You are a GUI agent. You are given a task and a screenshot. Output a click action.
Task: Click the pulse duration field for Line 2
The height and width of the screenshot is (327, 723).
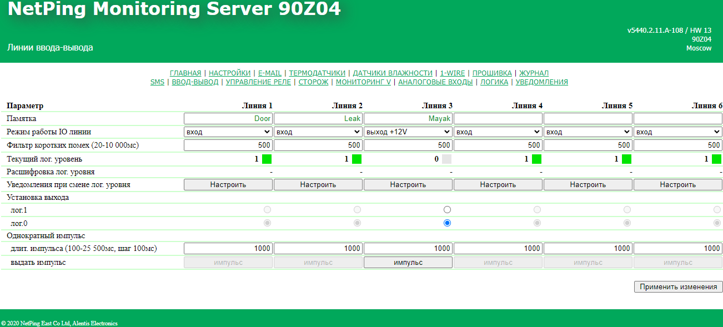coord(318,249)
